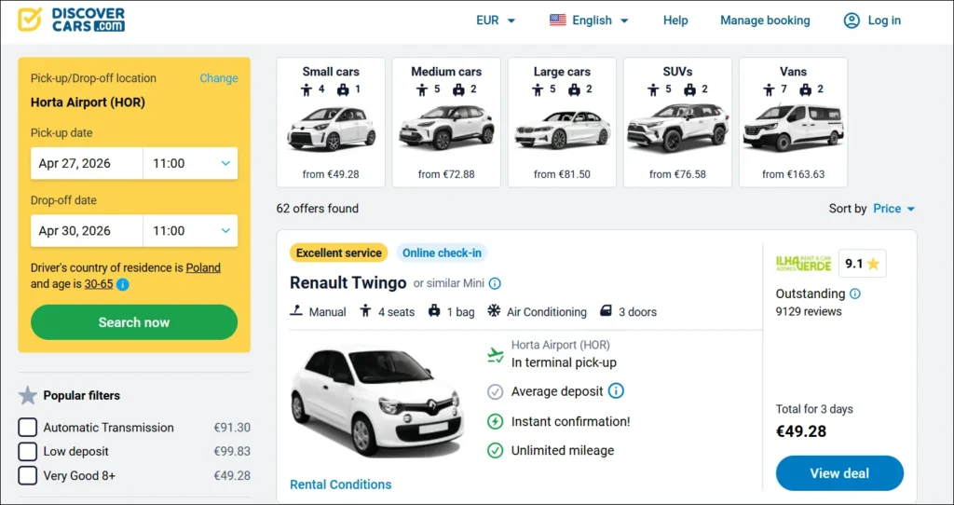Click the luggage icon beside 1 bag
This screenshot has height=505, width=954.
434,311
